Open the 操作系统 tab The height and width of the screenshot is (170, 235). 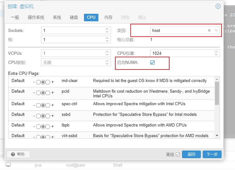tap(36, 17)
